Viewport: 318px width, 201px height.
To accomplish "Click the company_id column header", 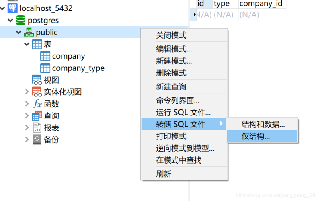I will [262, 4].
